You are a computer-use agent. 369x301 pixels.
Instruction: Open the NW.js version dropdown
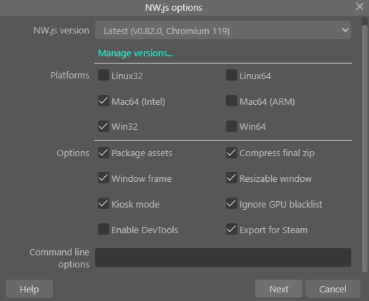[x=223, y=30]
